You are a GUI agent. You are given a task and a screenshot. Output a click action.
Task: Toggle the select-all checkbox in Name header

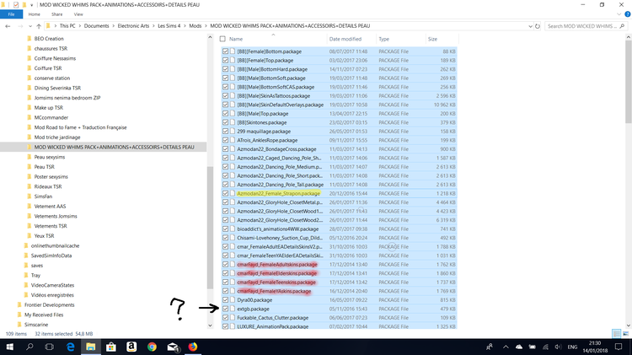point(222,39)
